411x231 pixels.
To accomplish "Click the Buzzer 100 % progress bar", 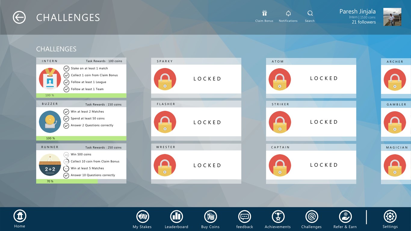I will click(81, 138).
